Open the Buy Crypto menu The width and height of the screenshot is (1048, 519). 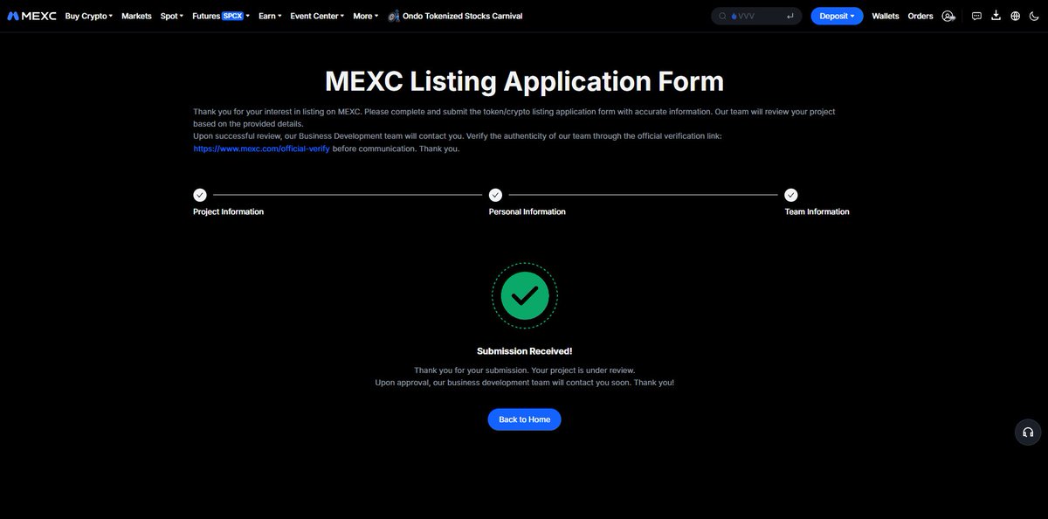pyautogui.click(x=89, y=16)
